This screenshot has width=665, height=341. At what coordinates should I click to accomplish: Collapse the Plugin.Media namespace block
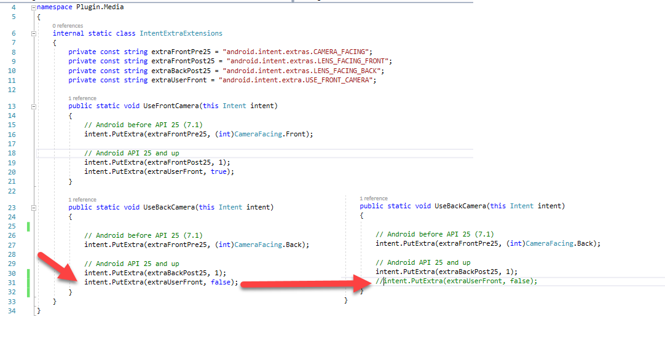click(34, 7)
